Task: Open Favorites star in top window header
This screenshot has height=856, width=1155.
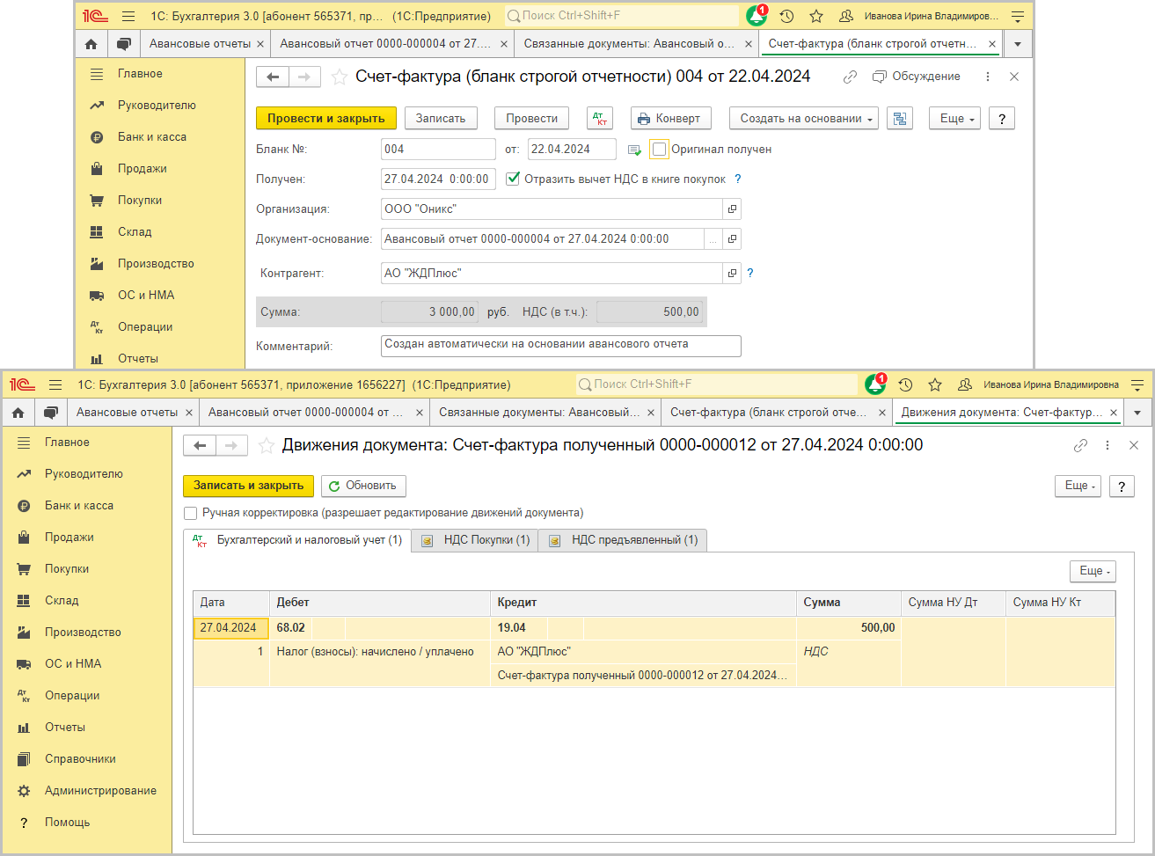Action: click(x=816, y=16)
